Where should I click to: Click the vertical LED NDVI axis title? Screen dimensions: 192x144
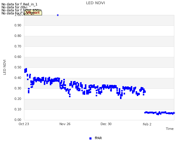point(4,67)
